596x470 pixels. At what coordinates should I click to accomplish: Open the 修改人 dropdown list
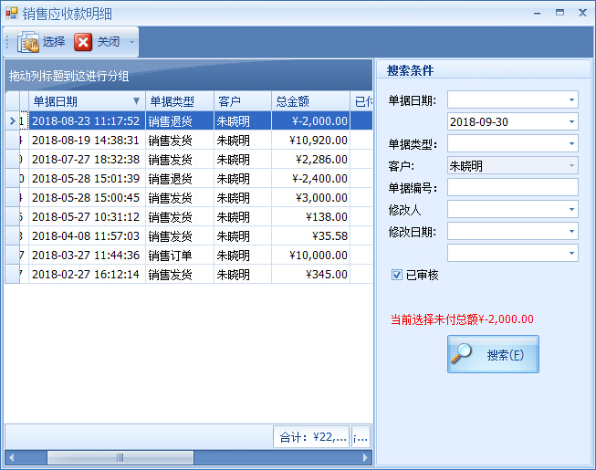tap(571, 209)
